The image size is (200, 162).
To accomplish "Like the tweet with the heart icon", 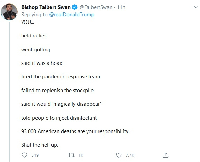I will (119, 155).
